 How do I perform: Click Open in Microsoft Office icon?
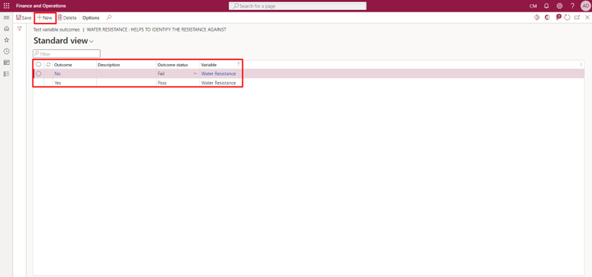click(x=547, y=17)
